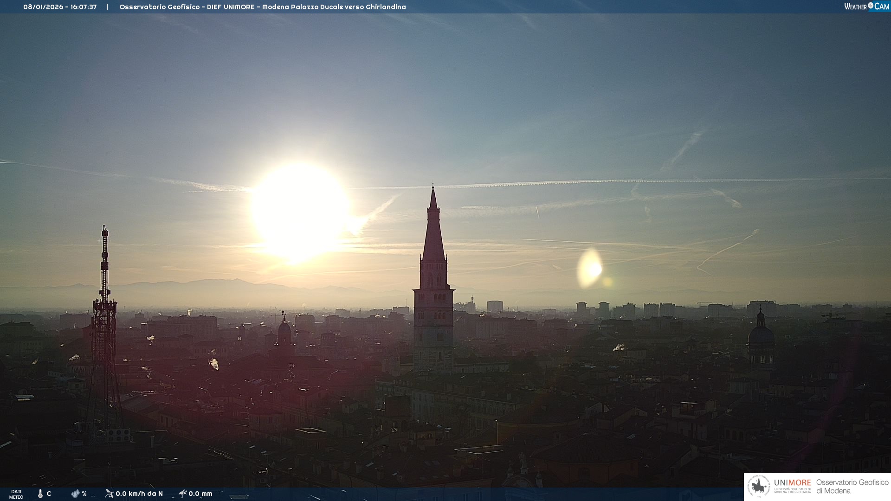Image resolution: width=891 pixels, height=501 pixels.
Task: Click Osservatorio Geofisico di Modena text
Action: [852, 487]
